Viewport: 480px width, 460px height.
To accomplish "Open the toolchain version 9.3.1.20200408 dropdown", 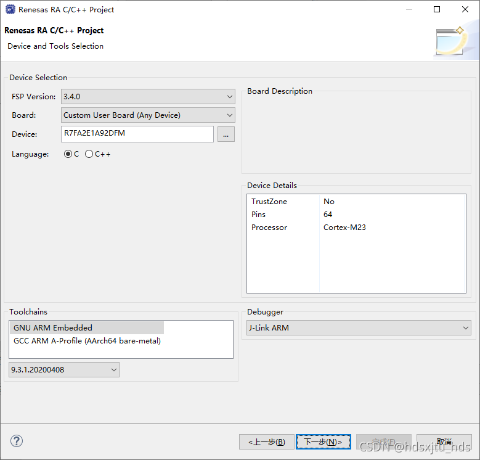I will tap(64, 369).
